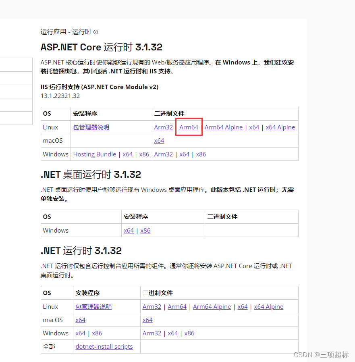The image size is (355, 362).
Task: Download x64 installer for .NET 运行时 macOS
Action: 80,320
